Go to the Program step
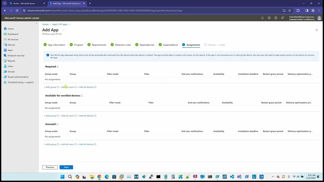 (x=76, y=45)
